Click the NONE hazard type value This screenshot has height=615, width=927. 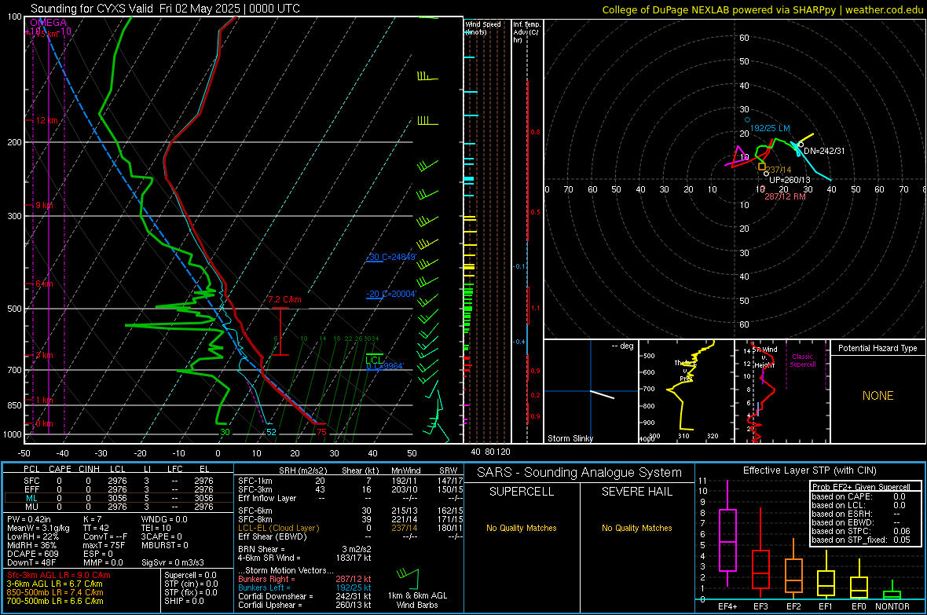(878, 396)
